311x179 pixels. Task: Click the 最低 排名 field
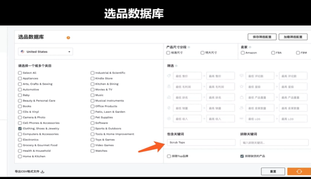point(187,97)
